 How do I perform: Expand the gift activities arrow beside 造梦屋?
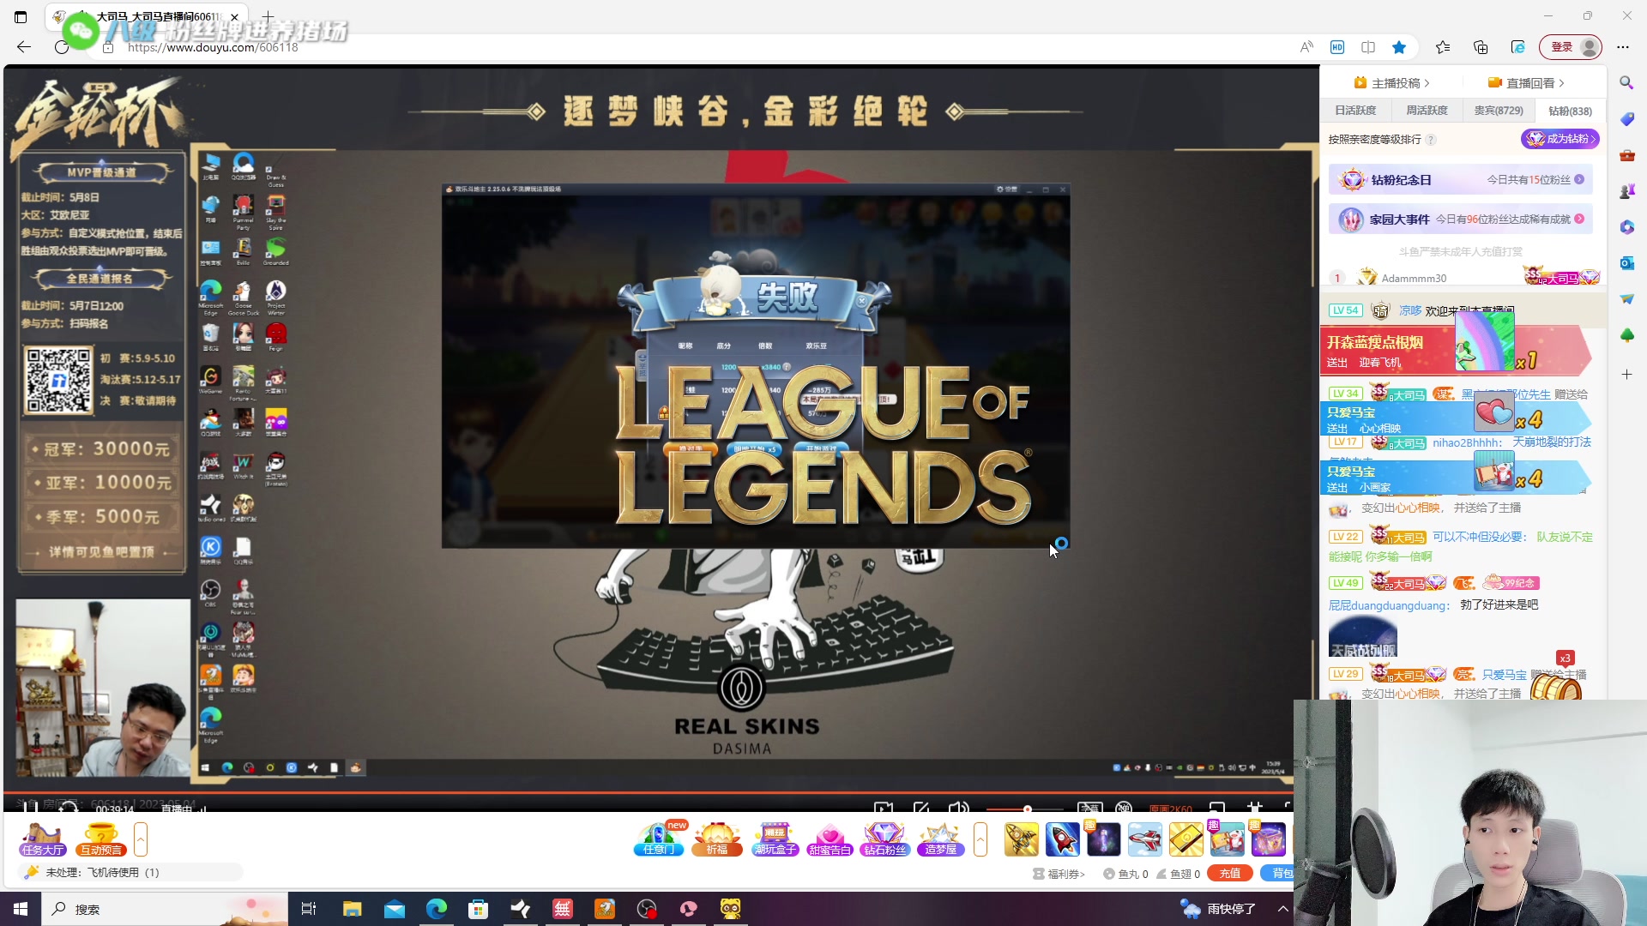[x=980, y=839]
